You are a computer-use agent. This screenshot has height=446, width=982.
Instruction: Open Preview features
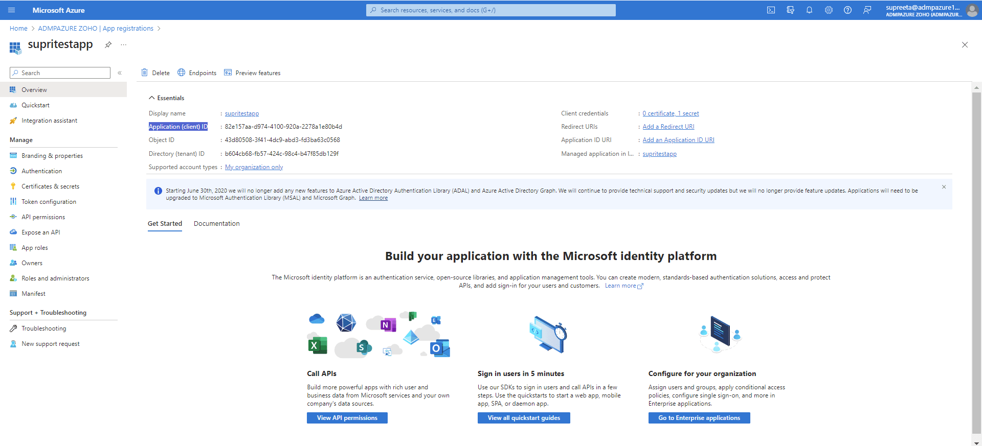point(252,73)
